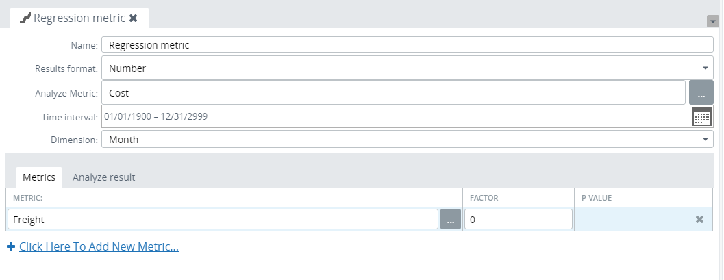Click the FACTOR column header
This screenshot has width=724, height=280.
click(484, 198)
